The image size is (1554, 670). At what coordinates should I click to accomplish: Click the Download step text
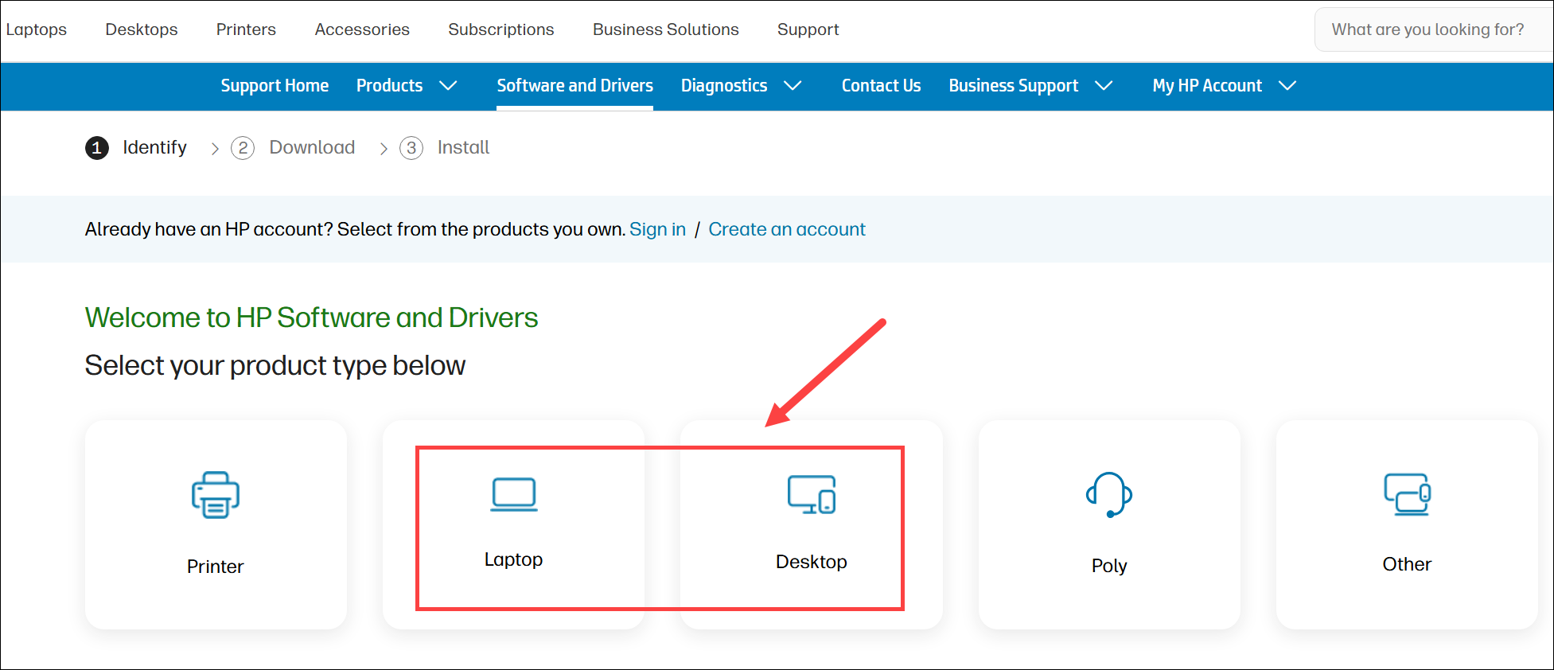[312, 147]
